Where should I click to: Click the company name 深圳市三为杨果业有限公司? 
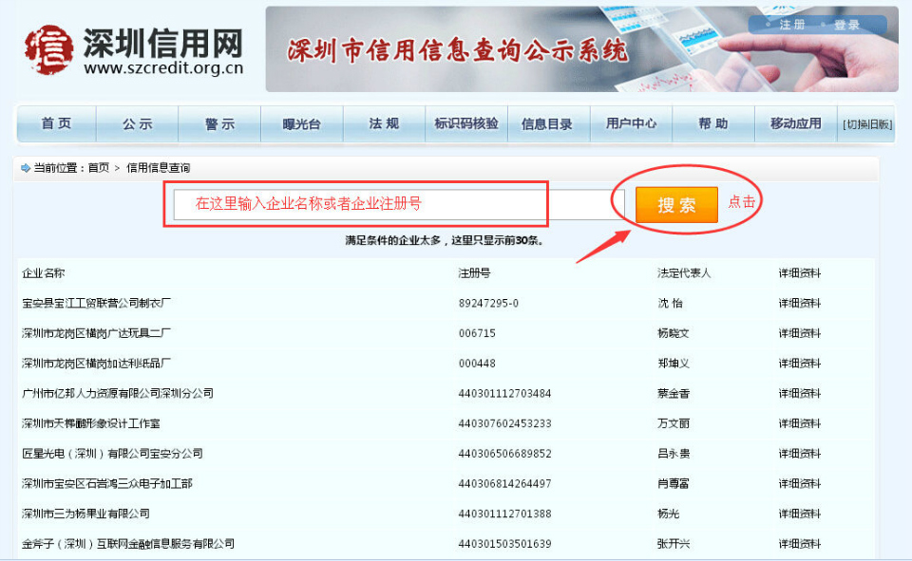point(86,514)
